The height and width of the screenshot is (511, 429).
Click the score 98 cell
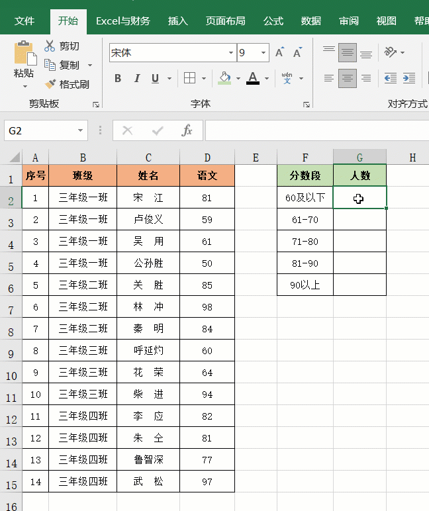pyautogui.click(x=207, y=306)
